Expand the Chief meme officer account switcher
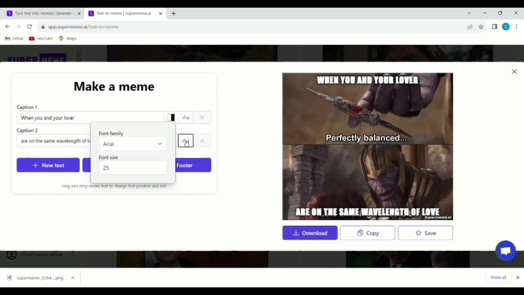 (x=73, y=254)
